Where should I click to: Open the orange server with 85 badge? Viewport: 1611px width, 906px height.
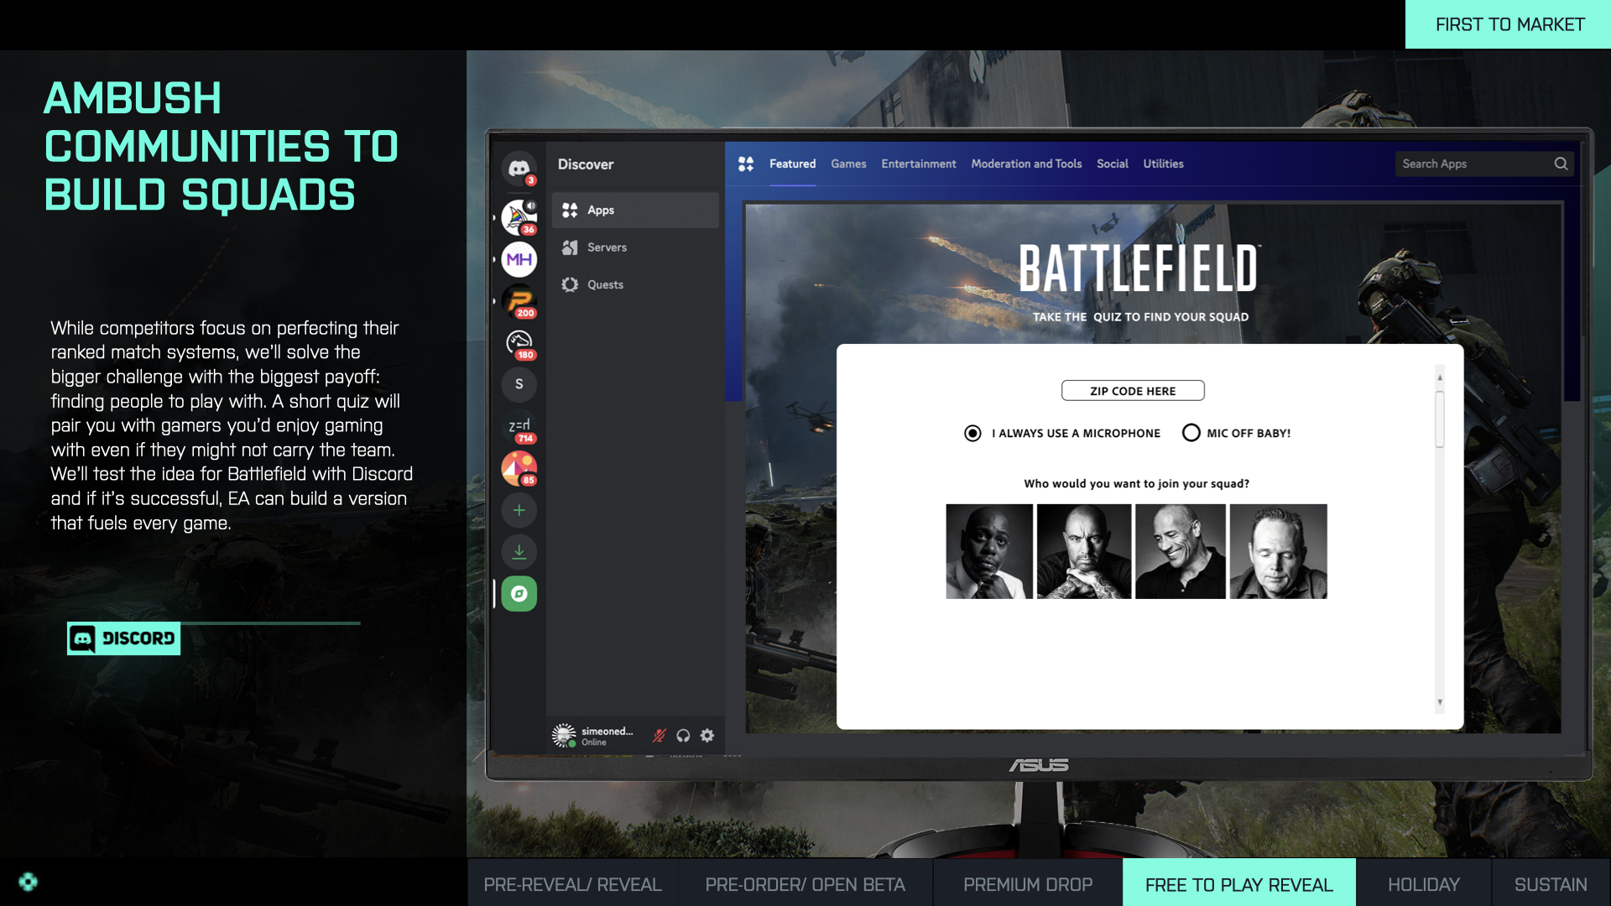tap(519, 468)
